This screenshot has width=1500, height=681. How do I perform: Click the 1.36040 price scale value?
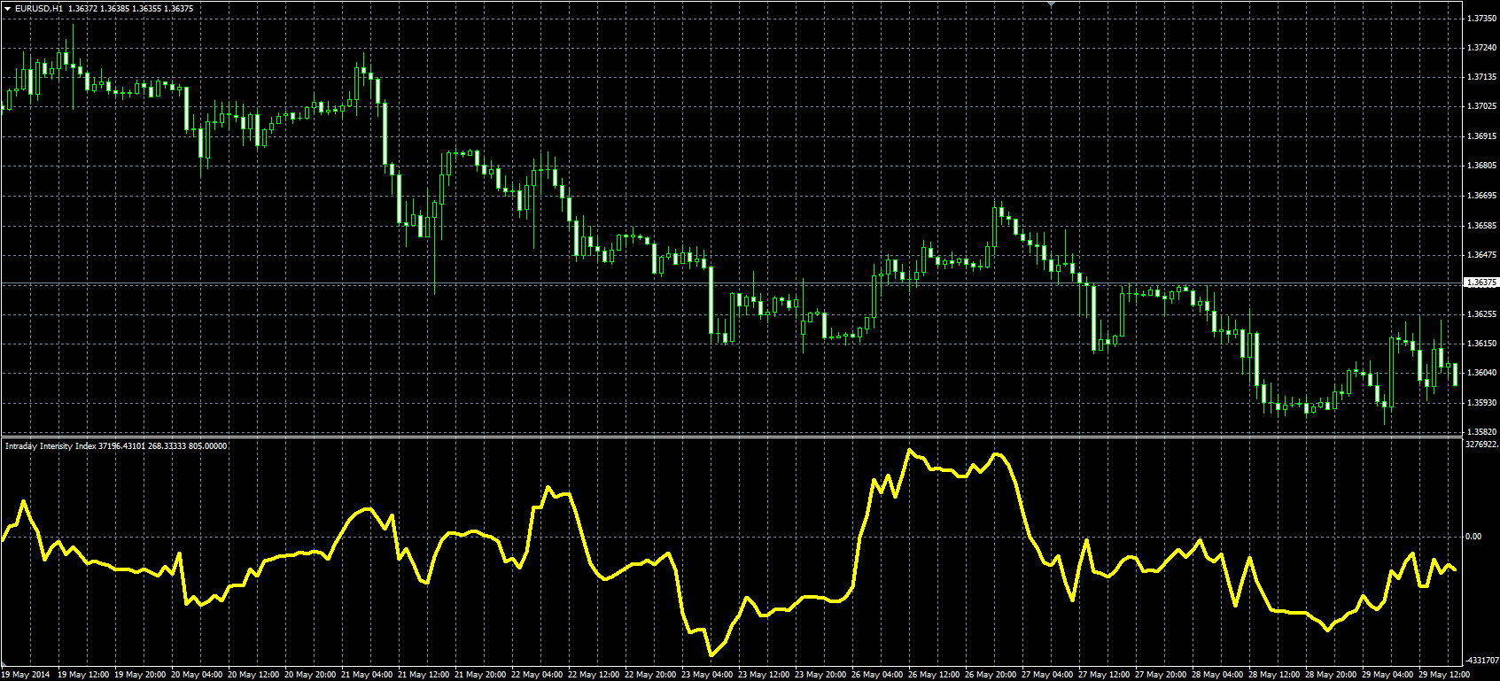pos(1482,373)
